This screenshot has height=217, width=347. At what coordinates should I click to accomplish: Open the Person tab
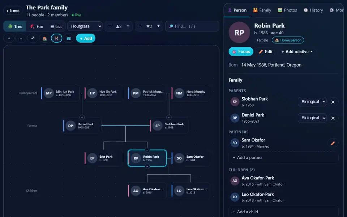tap(237, 10)
